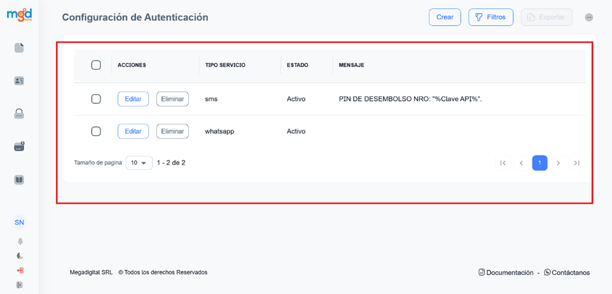
Task: Click the padlock security sidebar icon
Action: (19, 114)
